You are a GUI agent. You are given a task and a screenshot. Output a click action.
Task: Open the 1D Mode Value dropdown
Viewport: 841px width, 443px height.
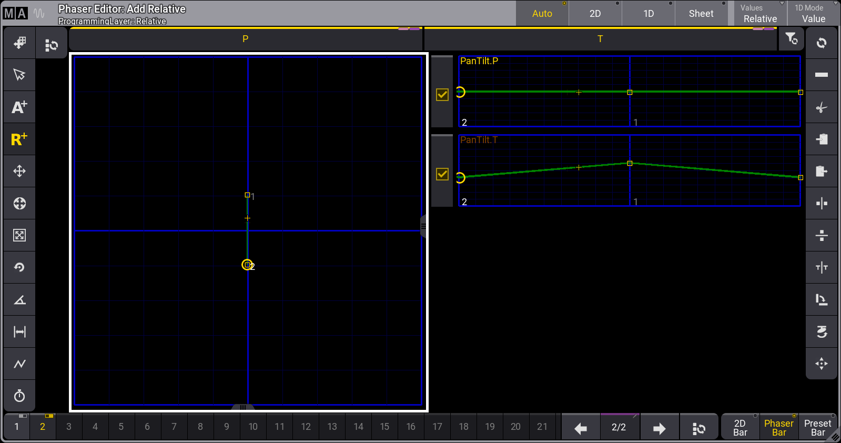click(813, 14)
